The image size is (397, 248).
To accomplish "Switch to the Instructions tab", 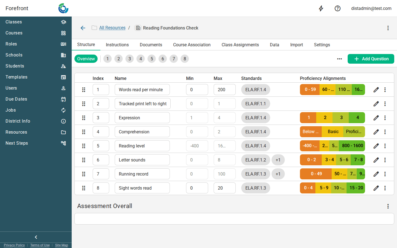I will click(x=117, y=45).
